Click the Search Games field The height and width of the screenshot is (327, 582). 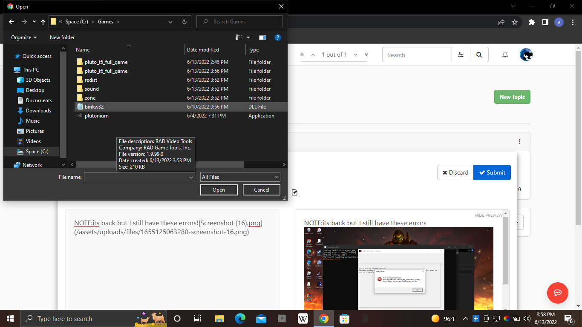tap(239, 22)
